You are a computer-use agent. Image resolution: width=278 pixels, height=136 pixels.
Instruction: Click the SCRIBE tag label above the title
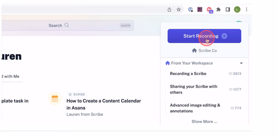[77, 94]
